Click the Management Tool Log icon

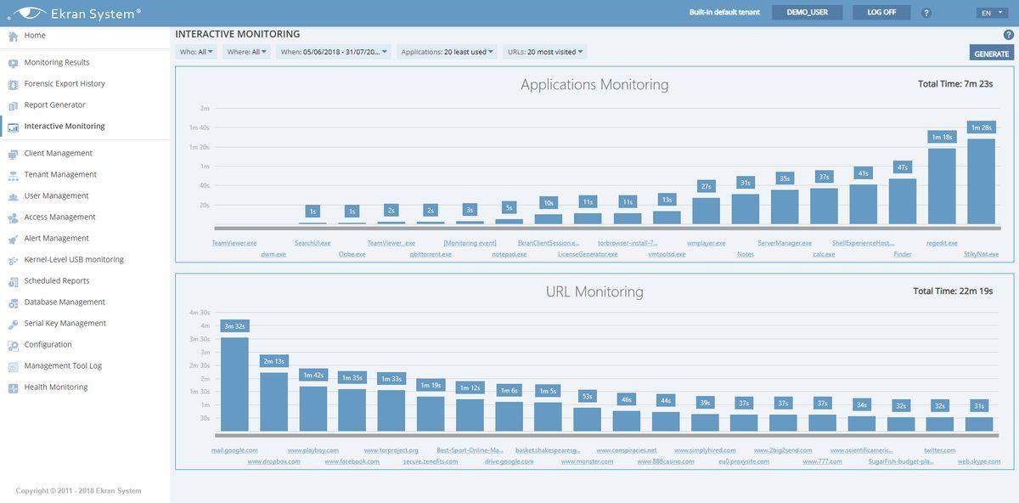13,366
